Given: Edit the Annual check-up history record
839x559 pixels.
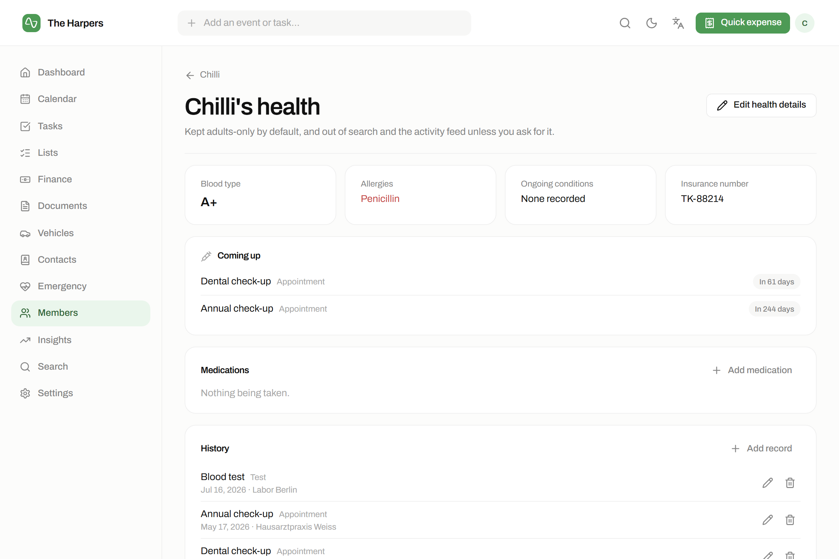Looking at the screenshot, I should tap(767, 520).
